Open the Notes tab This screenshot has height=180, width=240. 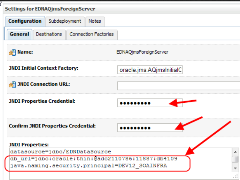[x=95, y=21]
